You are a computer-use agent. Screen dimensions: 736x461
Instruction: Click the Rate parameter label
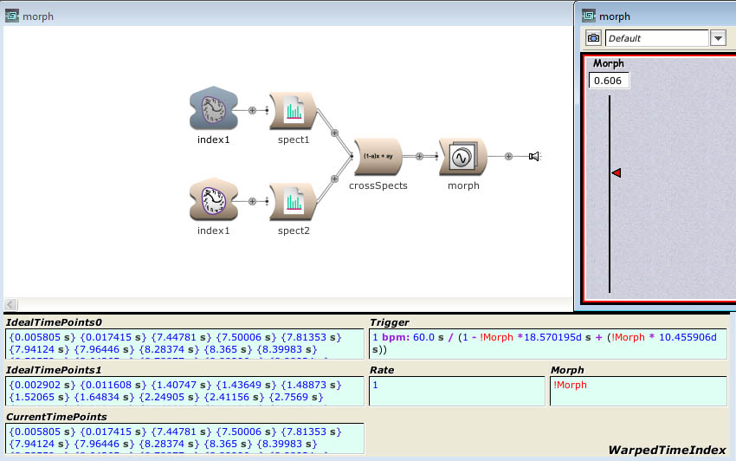pyautogui.click(x=382, y=370)
